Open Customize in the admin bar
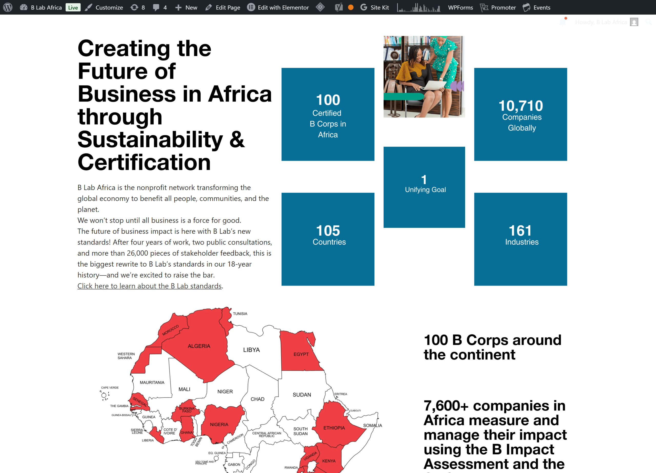The width and height of the screenshot is (656, 473). 104,7
